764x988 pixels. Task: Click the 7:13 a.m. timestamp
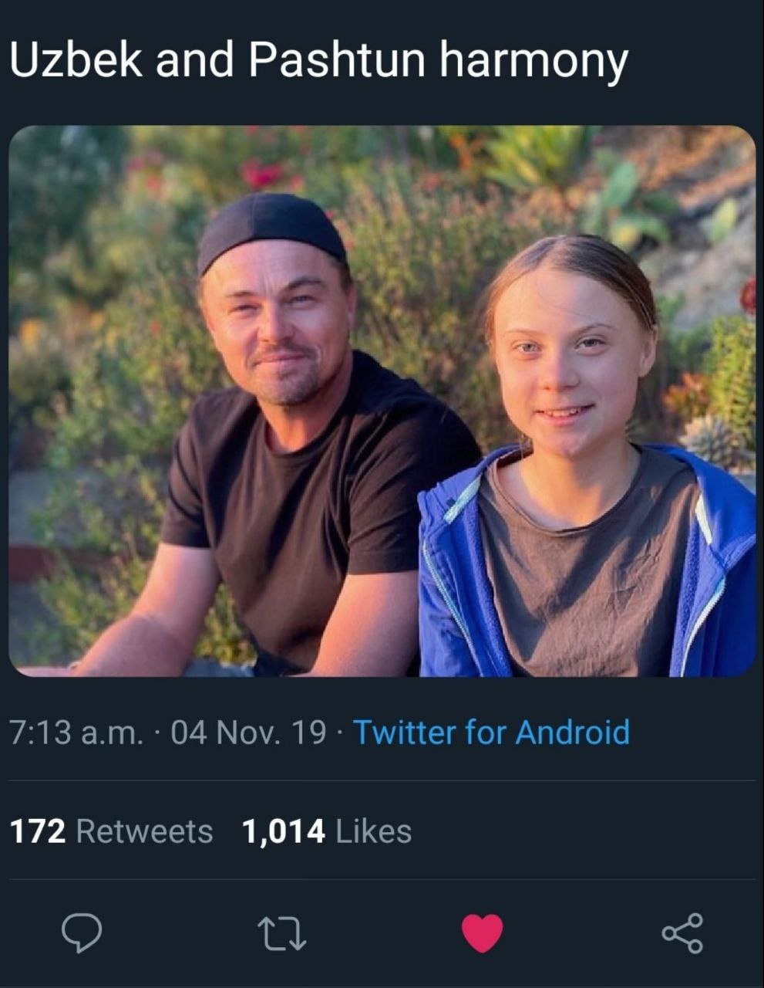76,732
